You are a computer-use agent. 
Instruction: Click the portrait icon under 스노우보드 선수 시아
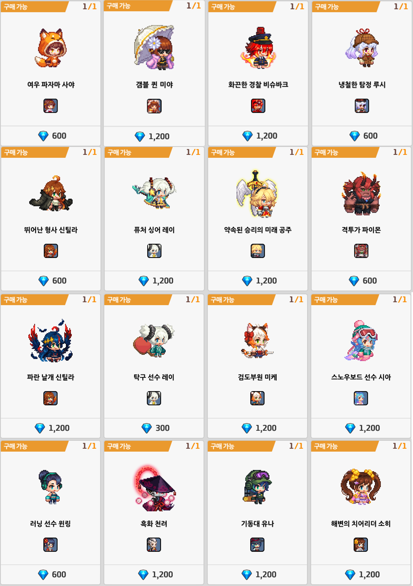point(361,398)
